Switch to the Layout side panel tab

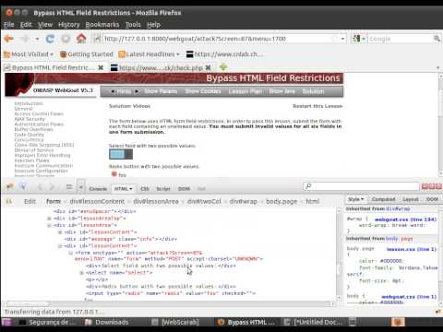pos(411,199)
